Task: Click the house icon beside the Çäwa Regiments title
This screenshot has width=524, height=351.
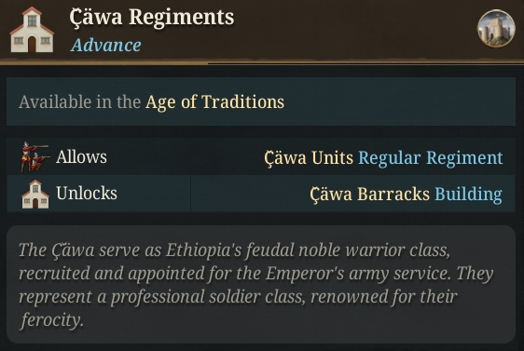Action: (32, 30)
